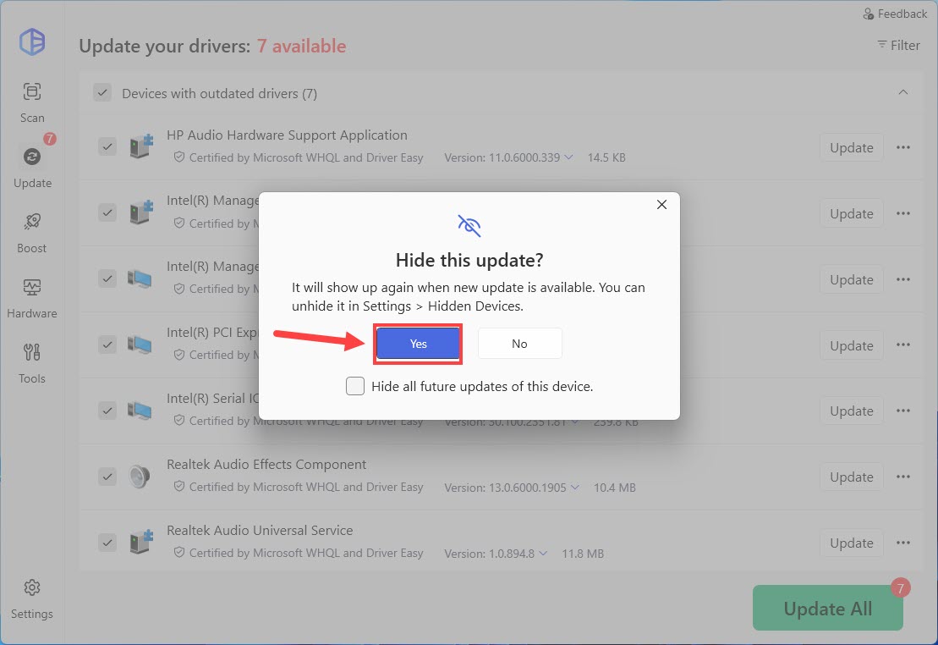Click certified shield icon on Realtek Universal row
This screenshot has height=645, width=938.
coord(178,552)
